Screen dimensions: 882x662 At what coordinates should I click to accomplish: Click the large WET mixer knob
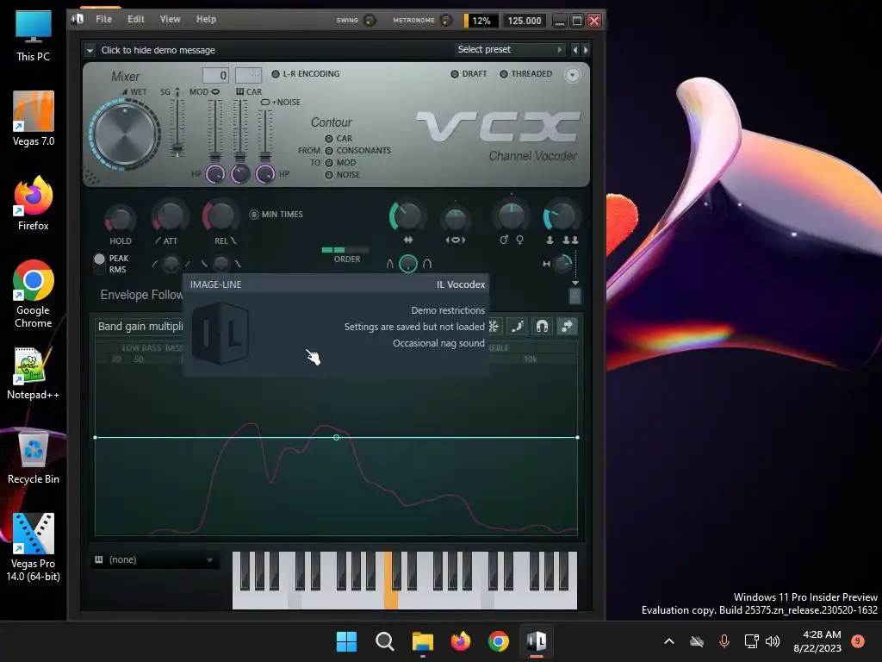(125, 134)
